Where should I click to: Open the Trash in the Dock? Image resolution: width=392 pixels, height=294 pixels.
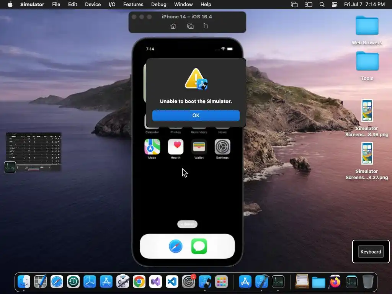(x=368, y=282)
